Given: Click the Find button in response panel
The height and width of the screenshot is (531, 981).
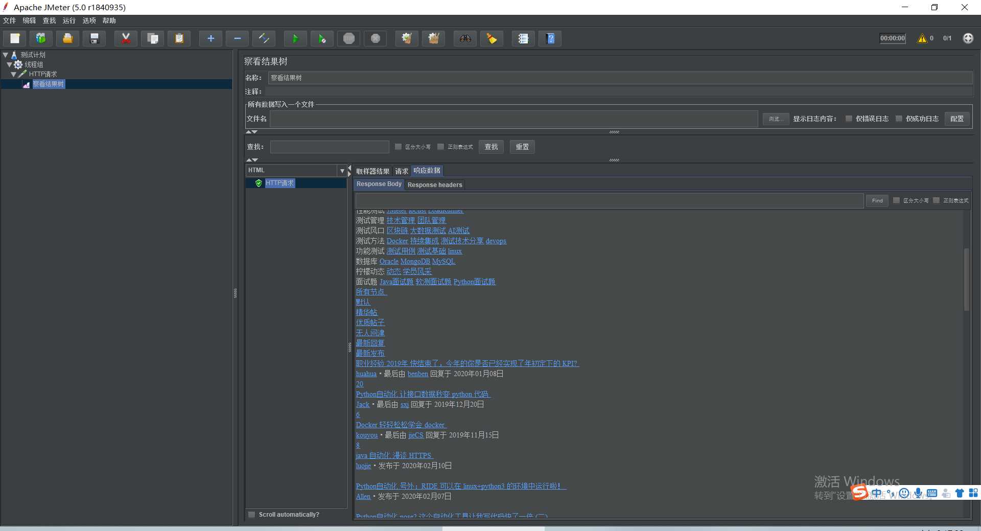Looking at the screenshot, I should [877, 200].
